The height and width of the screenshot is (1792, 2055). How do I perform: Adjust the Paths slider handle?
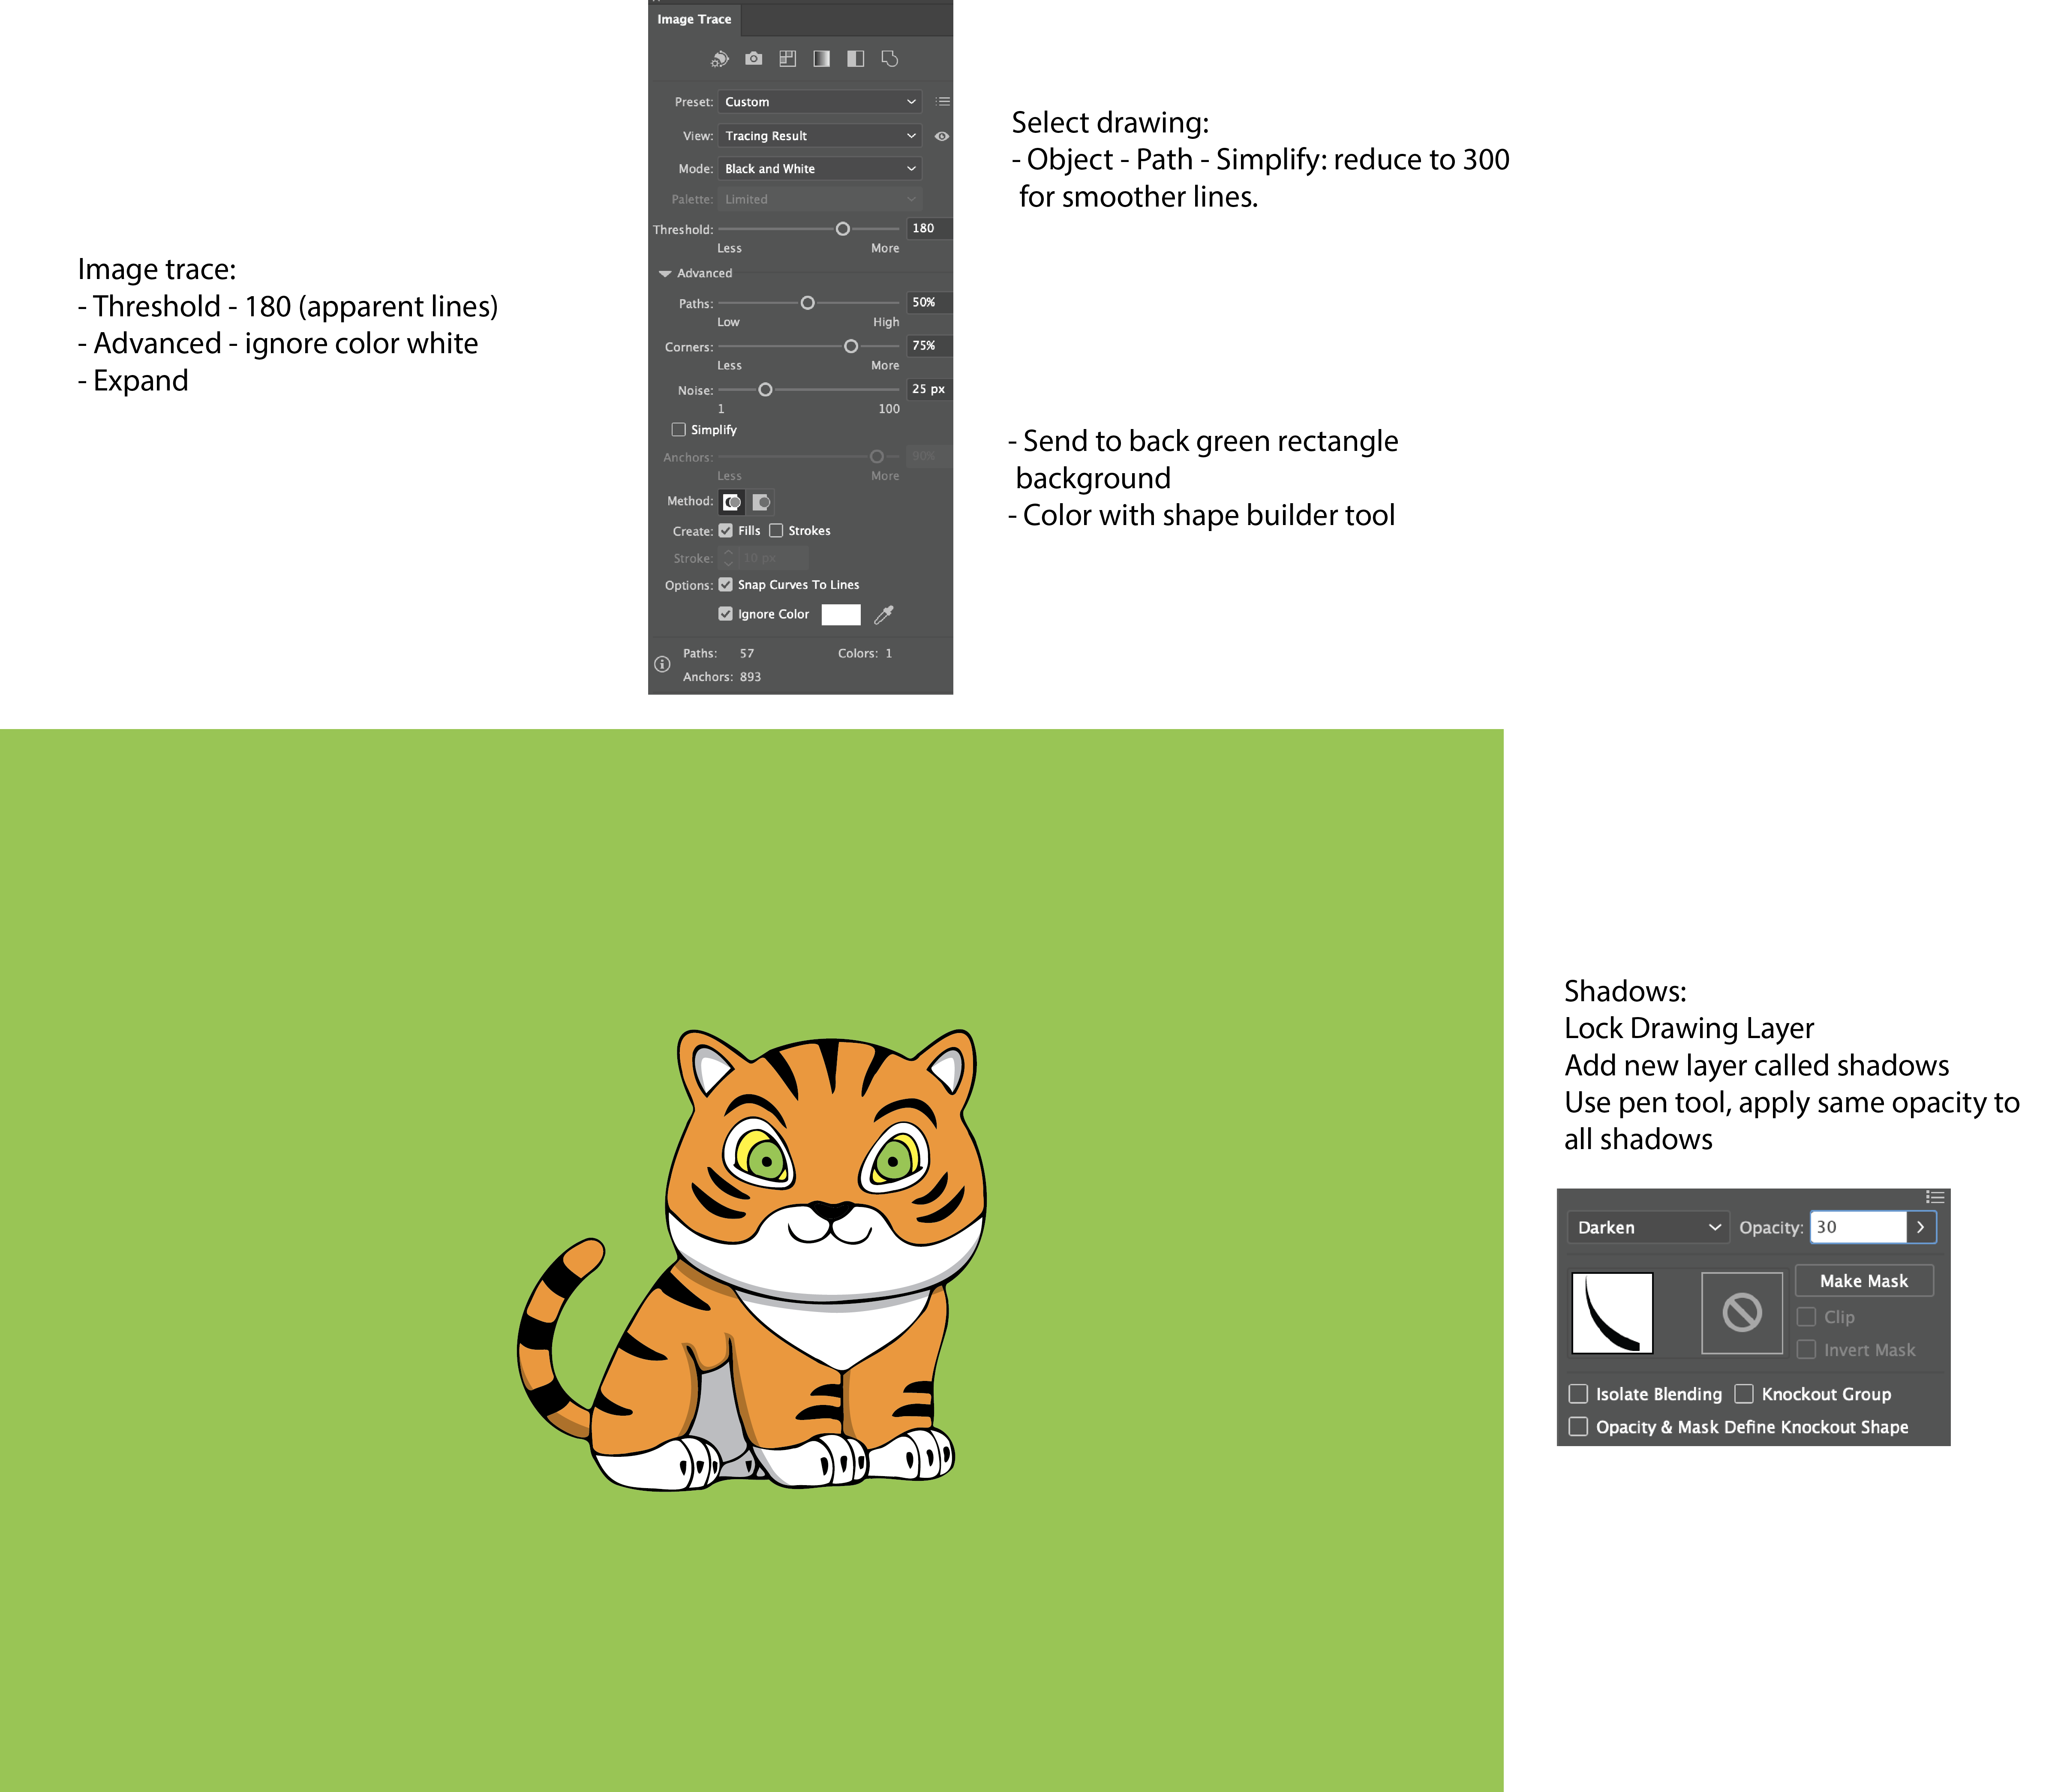coord(808,303)
